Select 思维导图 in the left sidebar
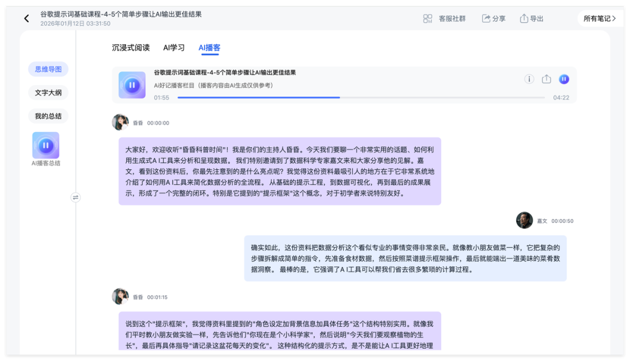 pos(48,69)
